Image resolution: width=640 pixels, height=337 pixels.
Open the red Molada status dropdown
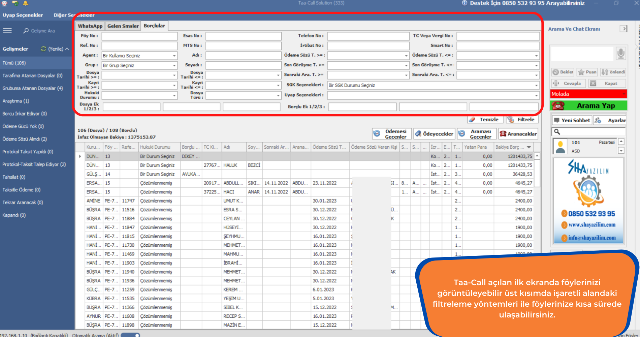[624, 94]
